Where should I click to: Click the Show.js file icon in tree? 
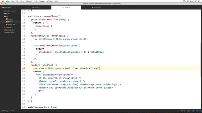(7, 22)
